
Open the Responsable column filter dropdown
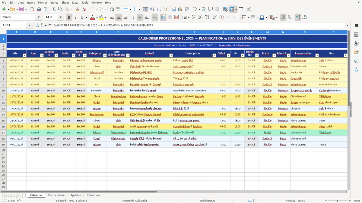(317, 55)
